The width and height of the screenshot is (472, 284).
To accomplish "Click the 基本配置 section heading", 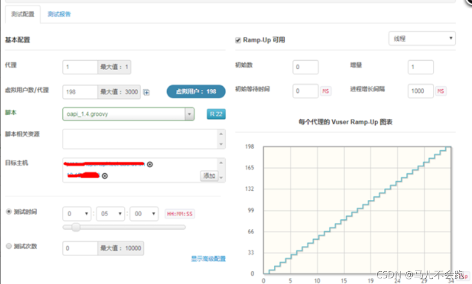I will click(17, 40).
